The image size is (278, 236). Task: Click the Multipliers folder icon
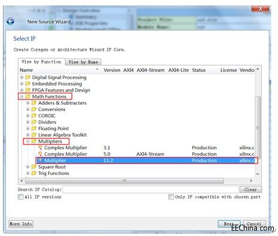tap(34, 141)
